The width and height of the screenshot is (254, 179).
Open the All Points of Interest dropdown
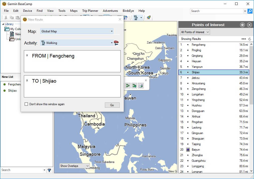[x=195, y=32]
